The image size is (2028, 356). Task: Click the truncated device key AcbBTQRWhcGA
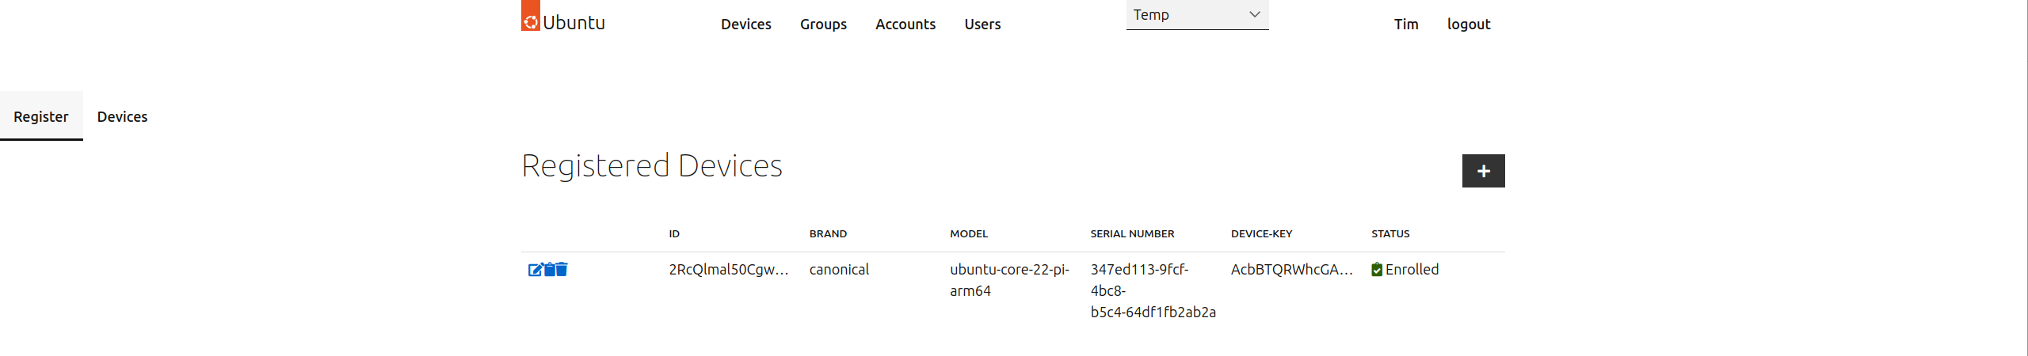(1290, 270)
